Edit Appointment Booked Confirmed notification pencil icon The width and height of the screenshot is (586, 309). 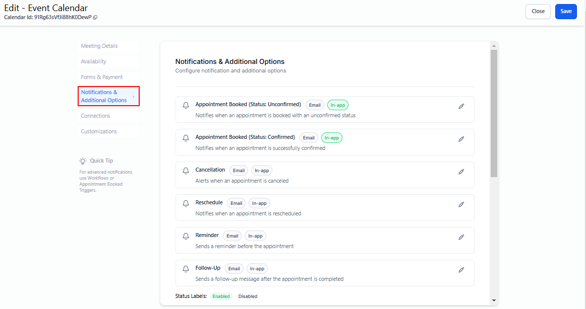pos(461,139)
